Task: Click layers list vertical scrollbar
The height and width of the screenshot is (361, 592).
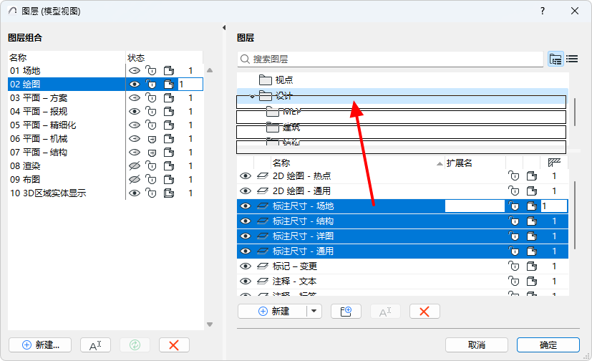Action: coord(575,216)
